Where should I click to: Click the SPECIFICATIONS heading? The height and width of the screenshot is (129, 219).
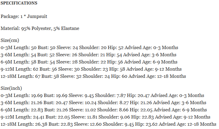click(x=19, y=3)
